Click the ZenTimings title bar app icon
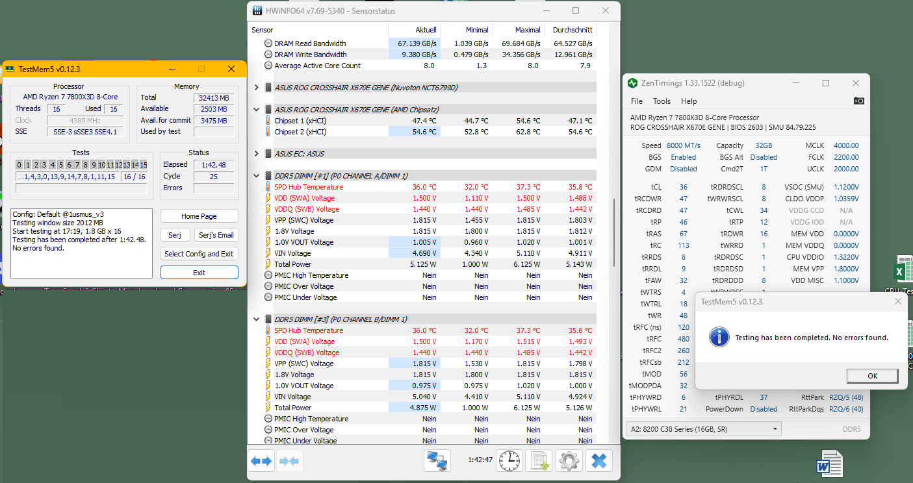The height and width of the screenshot is (483, 913). [633, 83]
